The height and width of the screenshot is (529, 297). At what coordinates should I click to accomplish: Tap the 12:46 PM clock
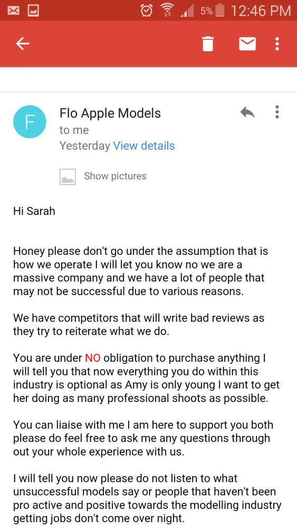point(261,11)
